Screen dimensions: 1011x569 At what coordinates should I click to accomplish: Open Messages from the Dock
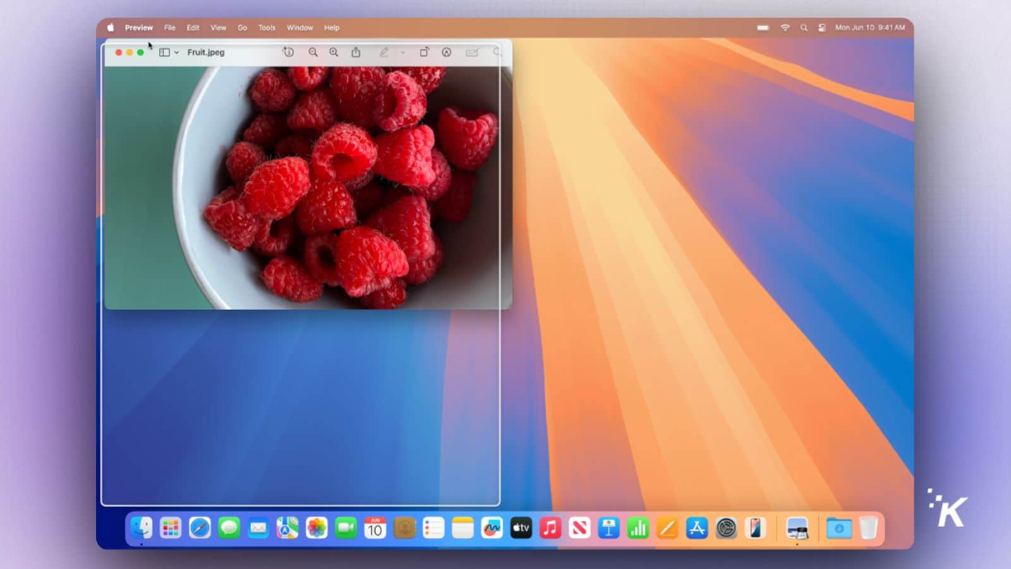pos(229,528)
